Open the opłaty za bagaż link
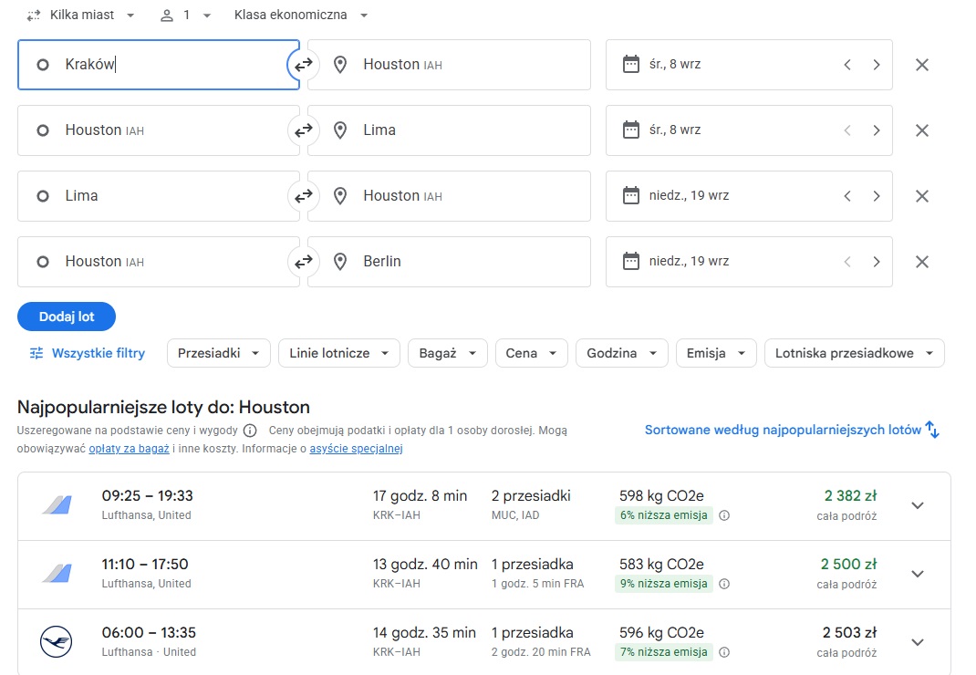976x675 pixels. [x=129, y=449]
